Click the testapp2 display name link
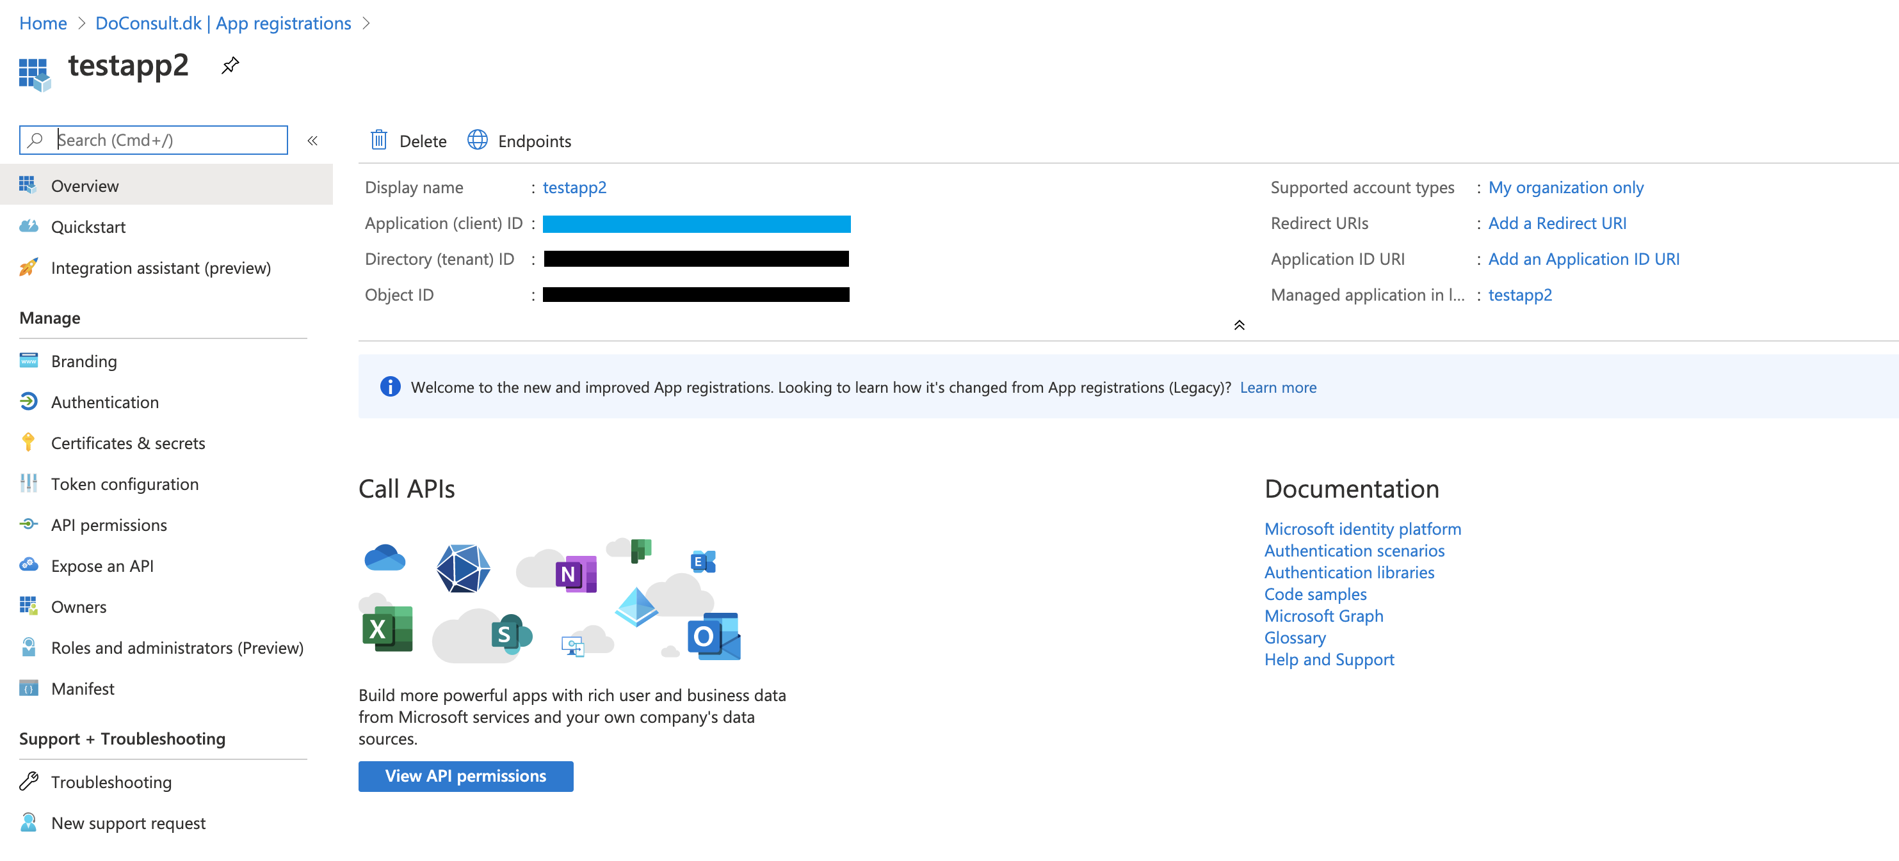This screenshot has height=861, width=1899. coord(574,187)
